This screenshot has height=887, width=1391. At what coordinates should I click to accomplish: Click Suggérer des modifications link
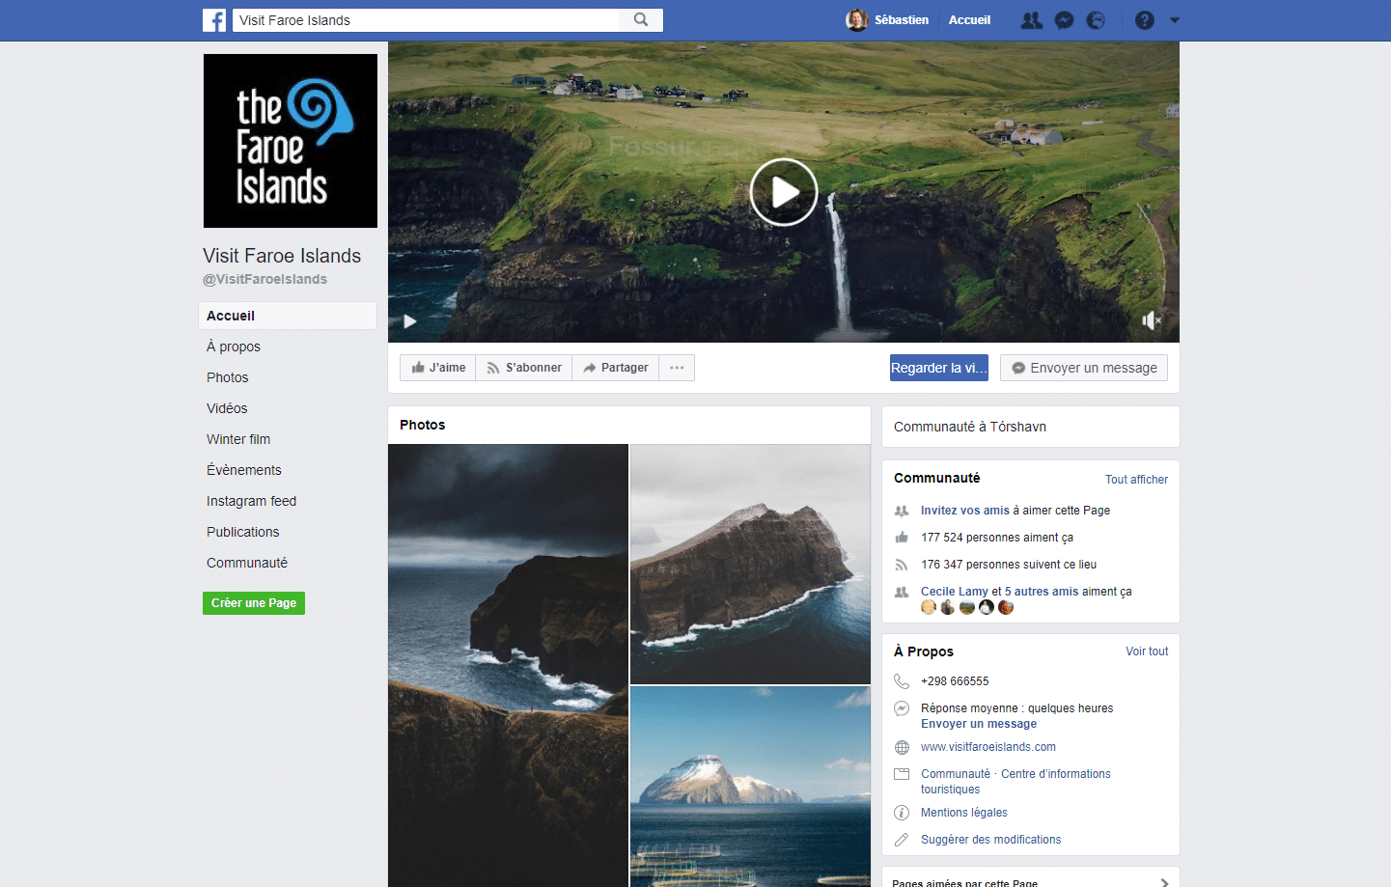pyautogui.click(x=991, y=840)
